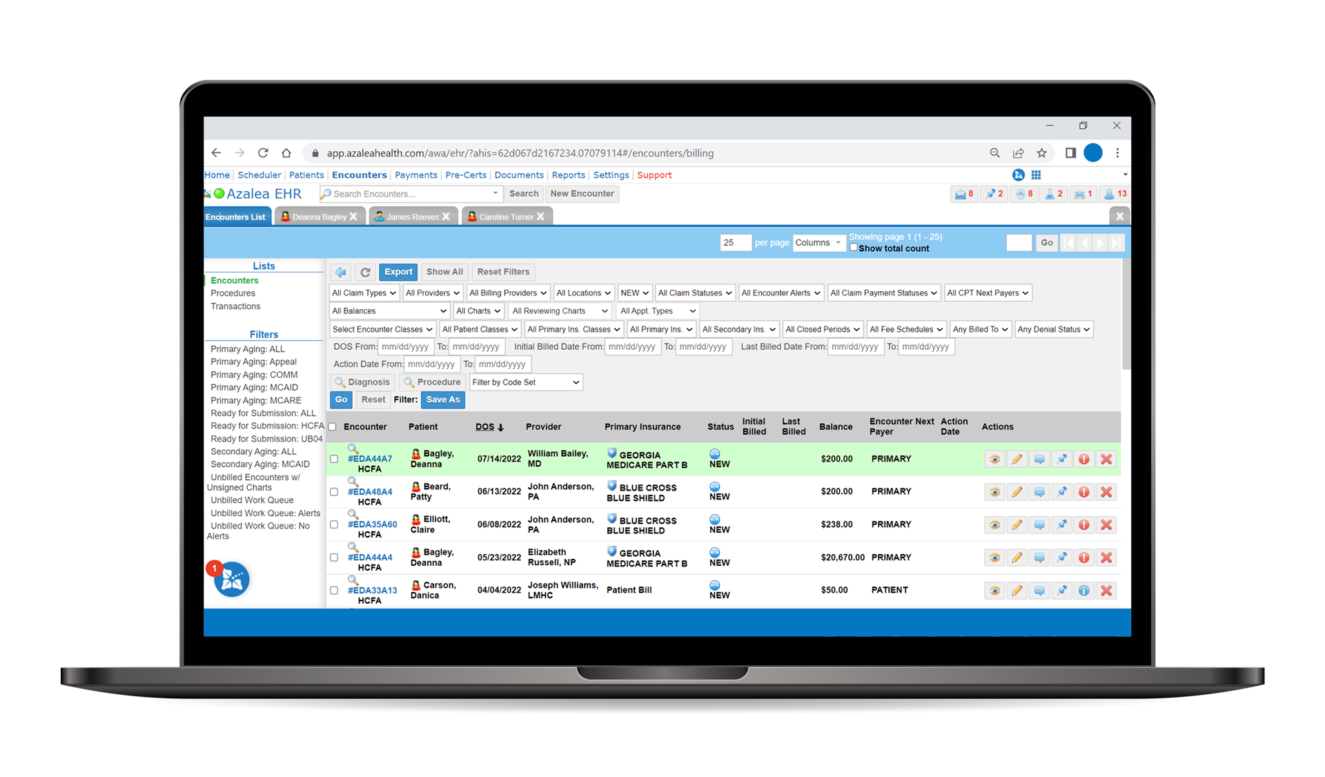Click the eye/view icon for Bagley encounter
The width and height of the screenshot is (1325, 777).
pos(995,459)
